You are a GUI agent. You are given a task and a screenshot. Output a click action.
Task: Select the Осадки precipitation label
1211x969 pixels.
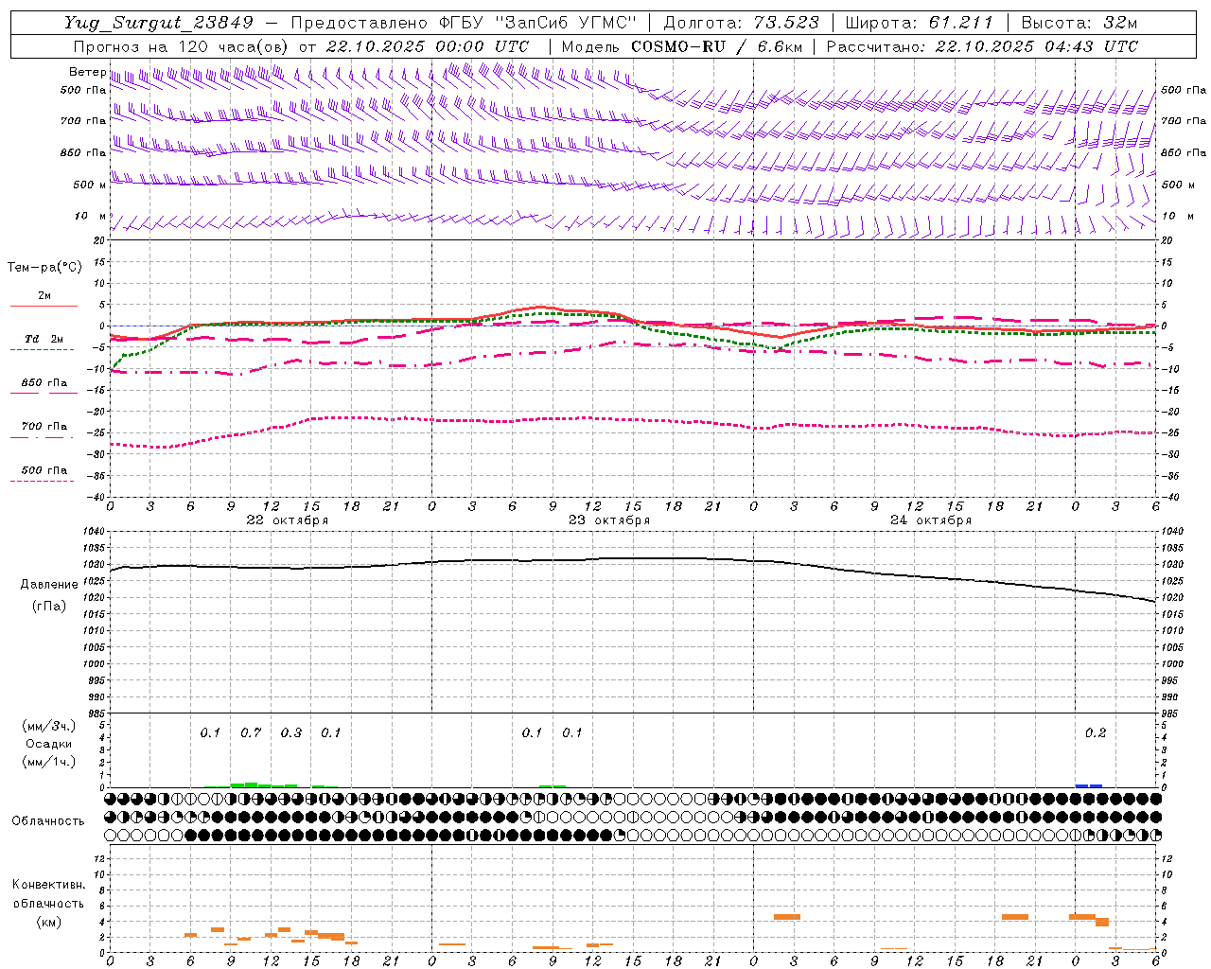click(48, 744)
